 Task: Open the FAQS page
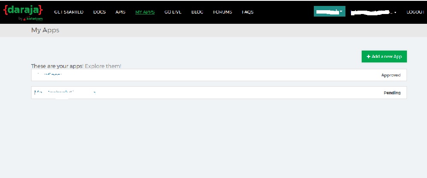248,12
